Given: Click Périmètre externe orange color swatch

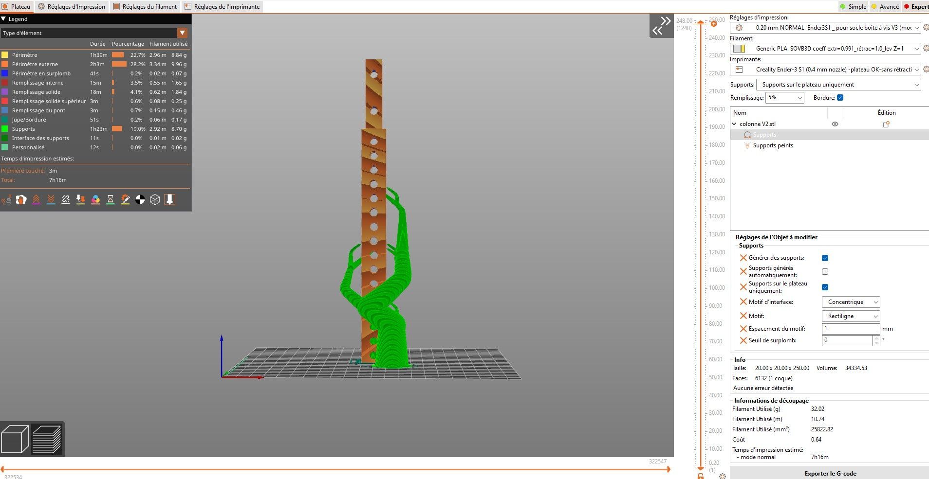Looking at the screenshot, I should (5, 64).
